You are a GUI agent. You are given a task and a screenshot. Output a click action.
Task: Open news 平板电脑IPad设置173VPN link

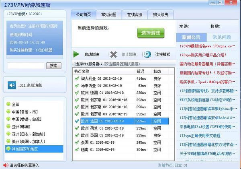point(207,127)
